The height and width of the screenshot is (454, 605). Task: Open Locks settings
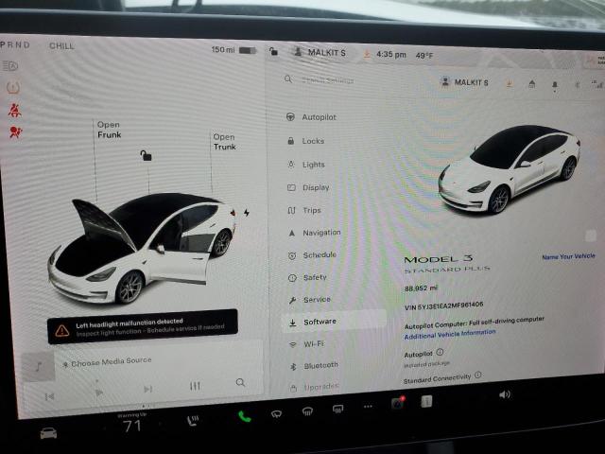click(x=306, y=141)
